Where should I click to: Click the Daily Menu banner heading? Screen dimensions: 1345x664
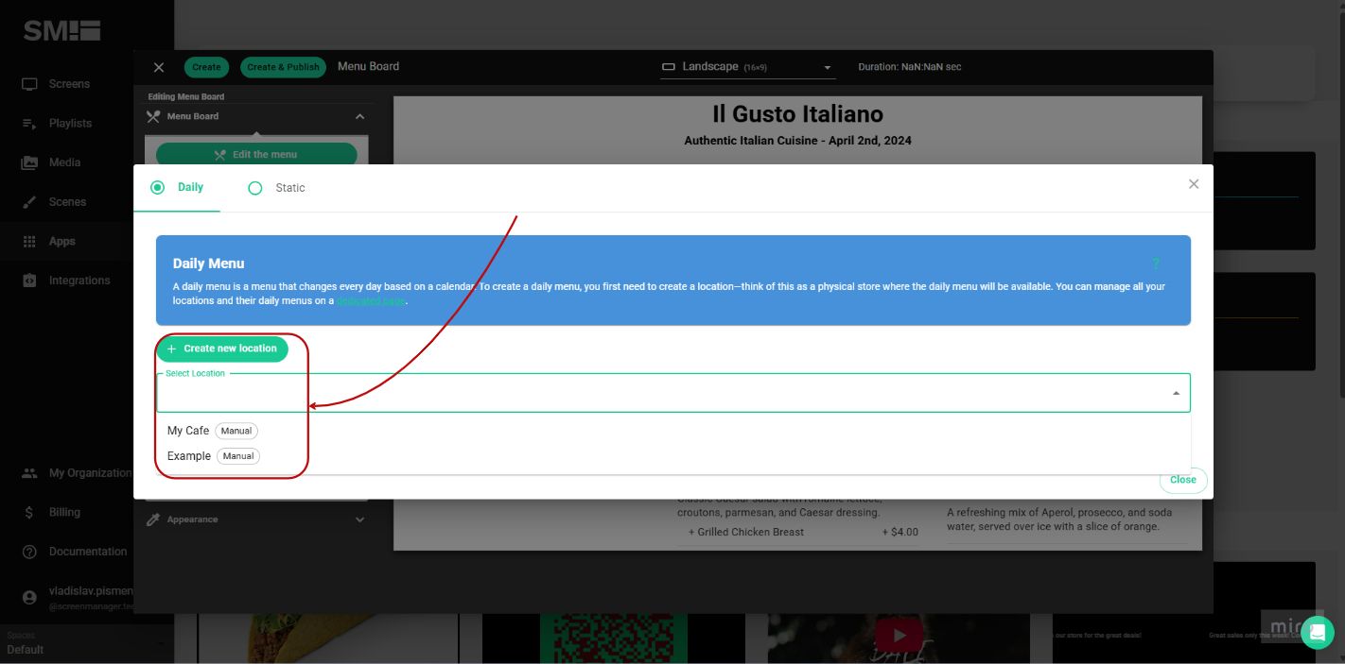[x=209, y=264]
